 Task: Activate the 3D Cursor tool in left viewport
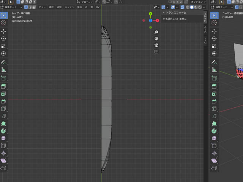pyautogui.click(x=3, y=23)
